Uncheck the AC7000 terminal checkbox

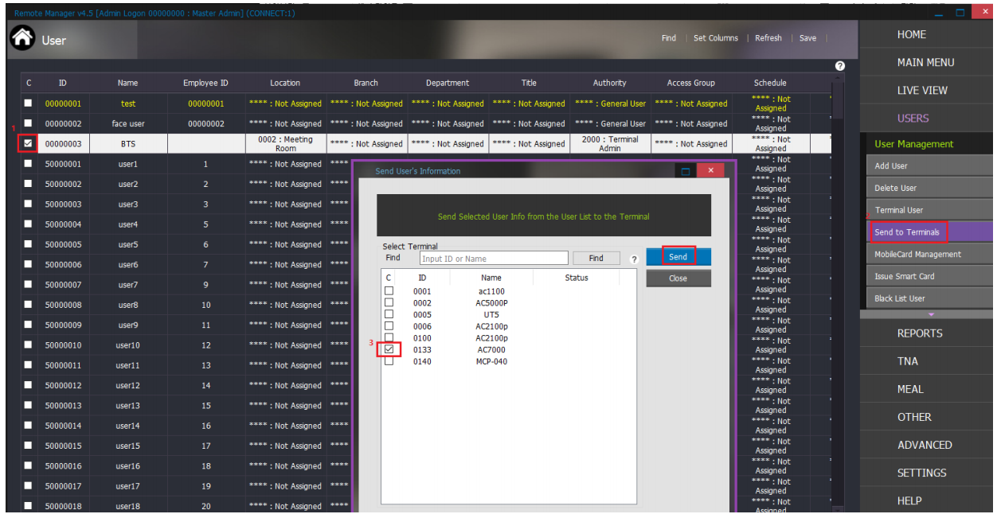(x=389, y=349)
